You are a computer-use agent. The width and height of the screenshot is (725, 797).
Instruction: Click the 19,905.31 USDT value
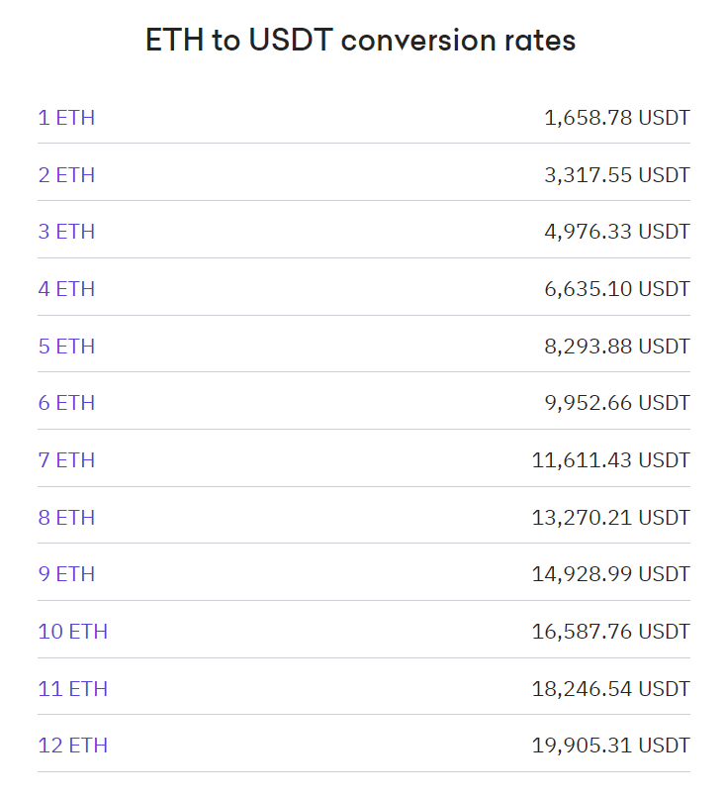610,746
